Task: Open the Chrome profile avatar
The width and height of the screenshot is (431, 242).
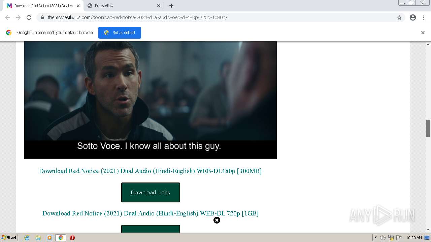Action: coord(413,17)
